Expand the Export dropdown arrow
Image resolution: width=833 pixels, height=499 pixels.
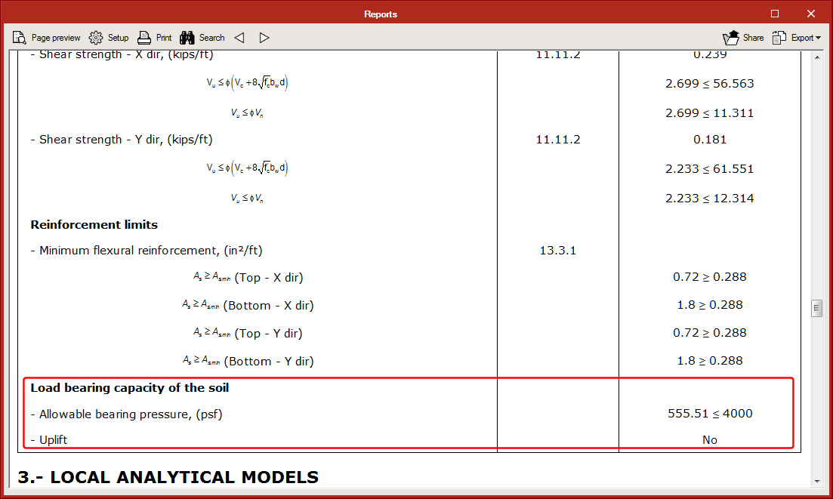[819, 39]
